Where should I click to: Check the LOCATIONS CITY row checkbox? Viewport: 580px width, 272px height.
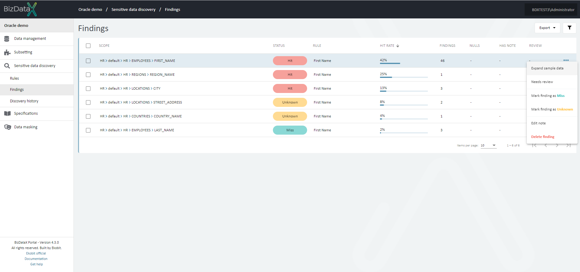88,88
